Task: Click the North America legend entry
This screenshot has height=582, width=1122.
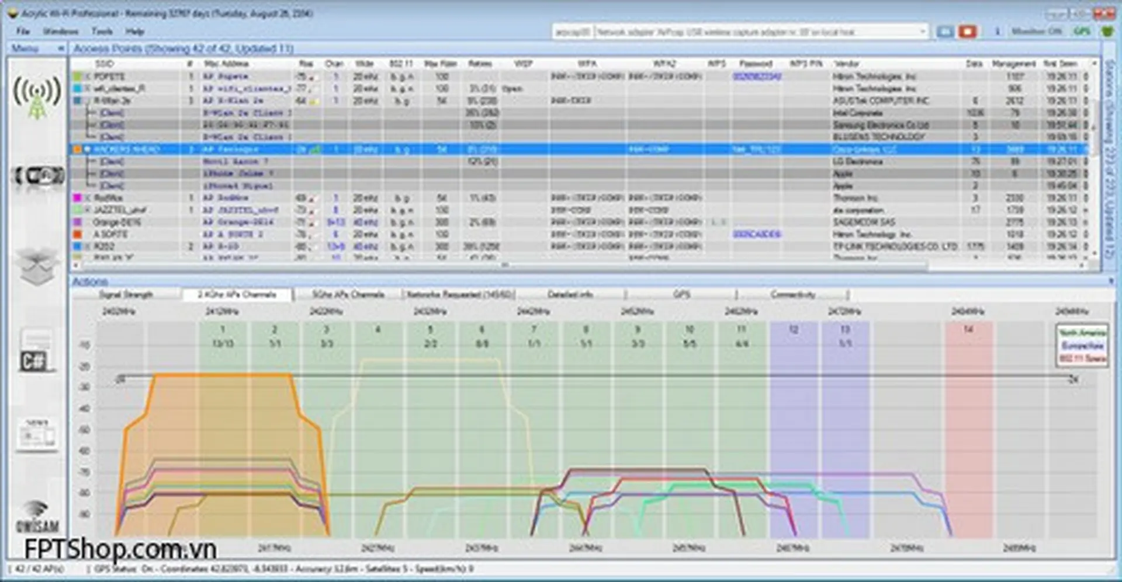Action: click(x=1082, y=333)
